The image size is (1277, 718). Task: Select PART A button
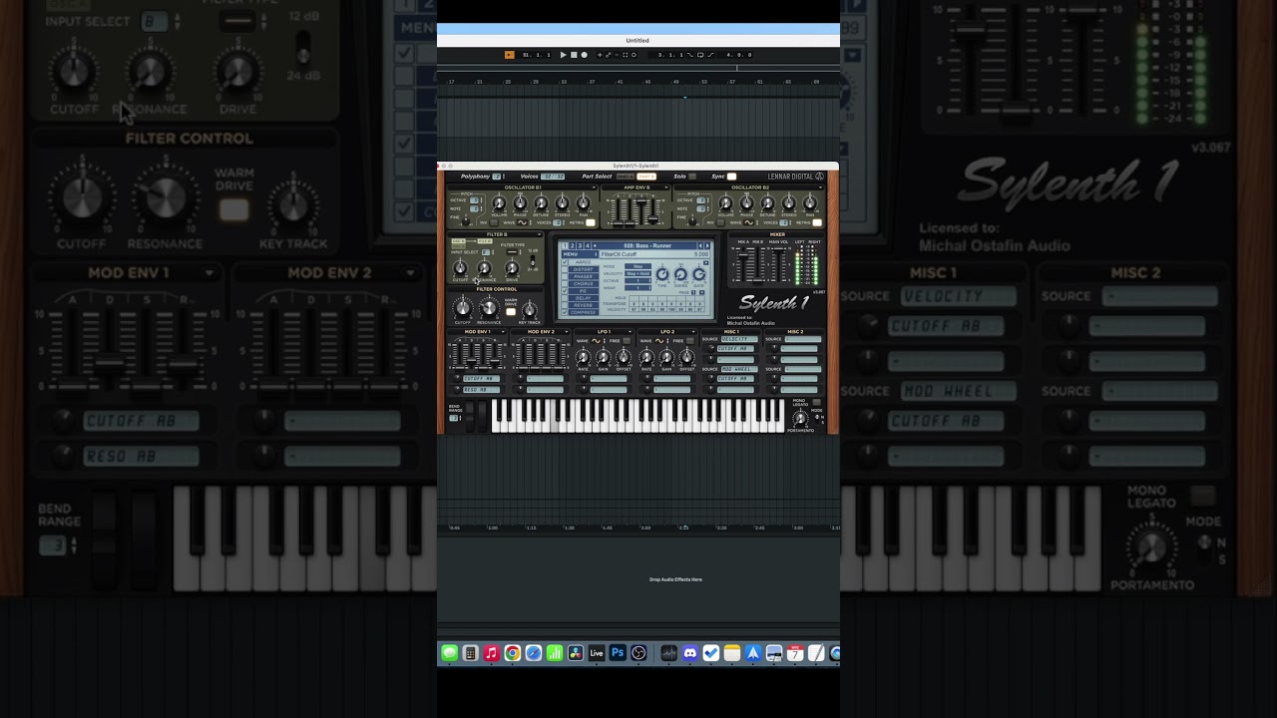pos(626,177)
